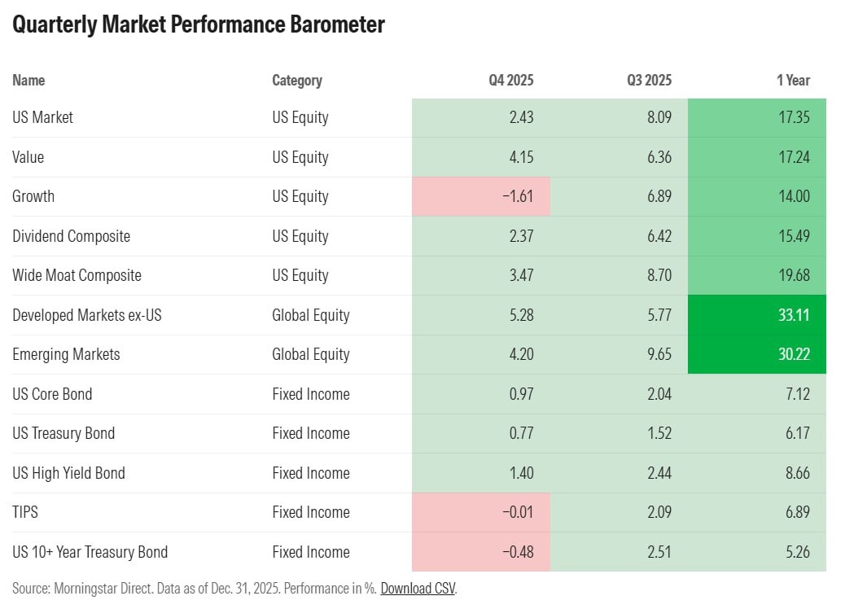This screenshot has width=845, height=609.
Task: Select the Category column header
Action: [297, 80]
